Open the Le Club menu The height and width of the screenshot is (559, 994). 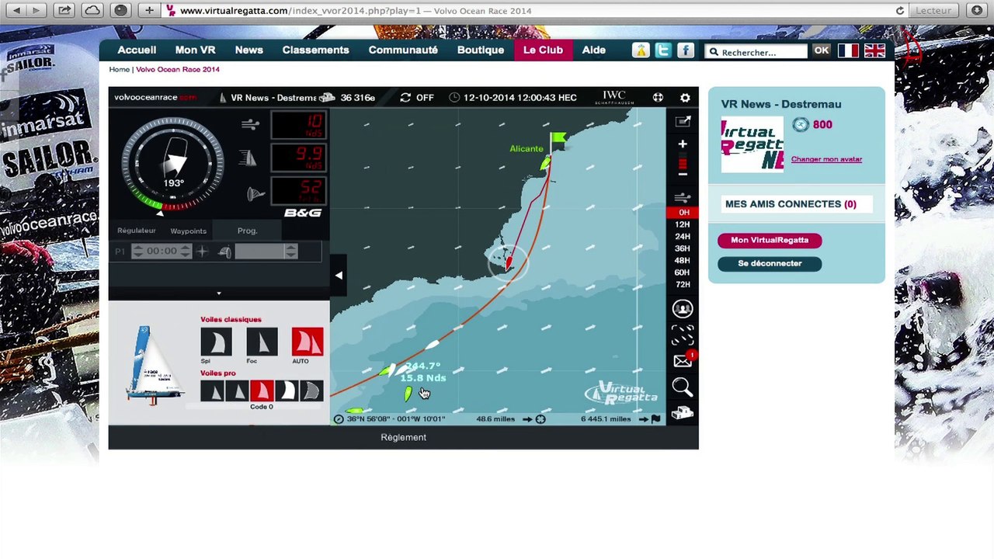[x=543, y=50]
